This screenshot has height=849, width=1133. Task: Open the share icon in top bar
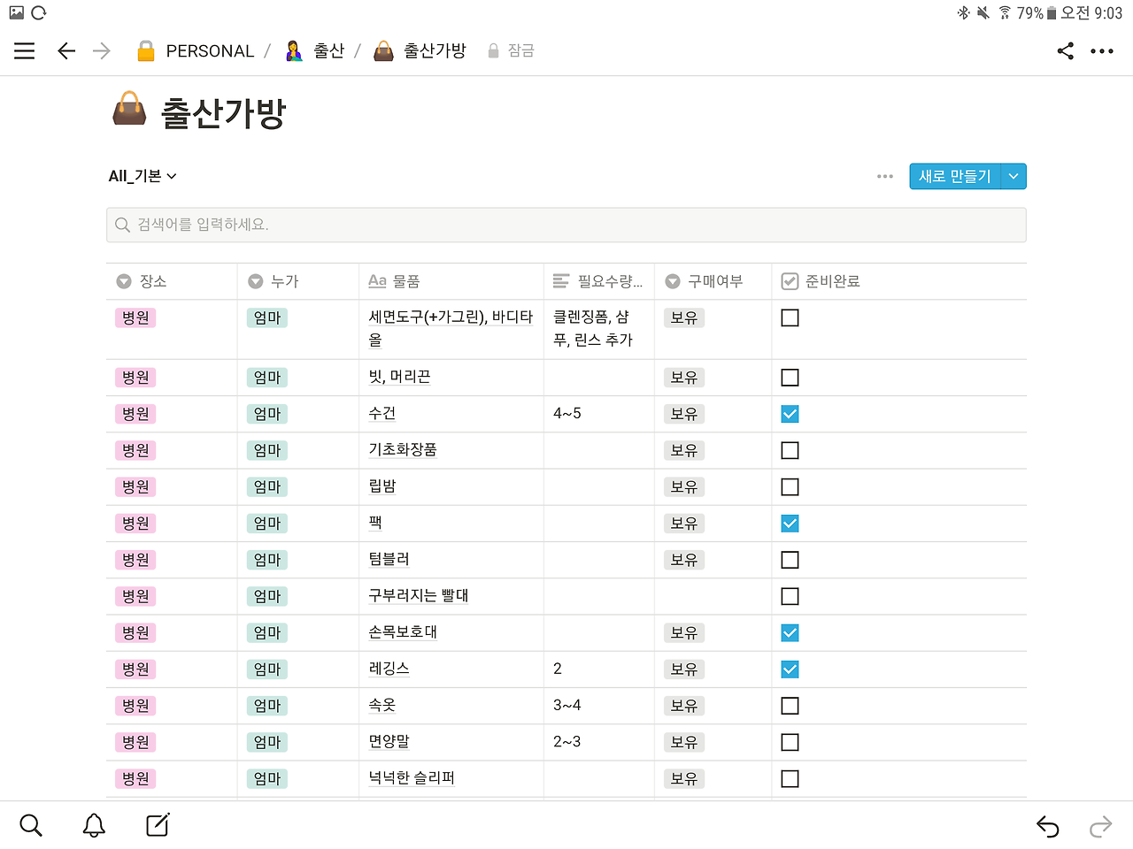(1066, 51)
